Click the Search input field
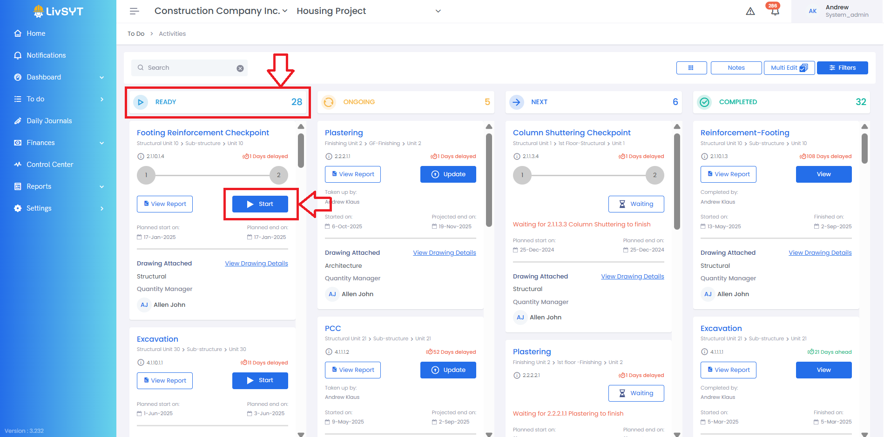Image resolution: width=884 pixels, height=437 pixels. point(189,68)
